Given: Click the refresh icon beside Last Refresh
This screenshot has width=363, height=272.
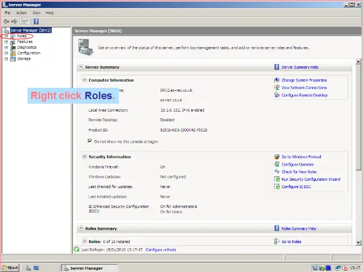Looking at the screenshot, I should click(77, 249).
